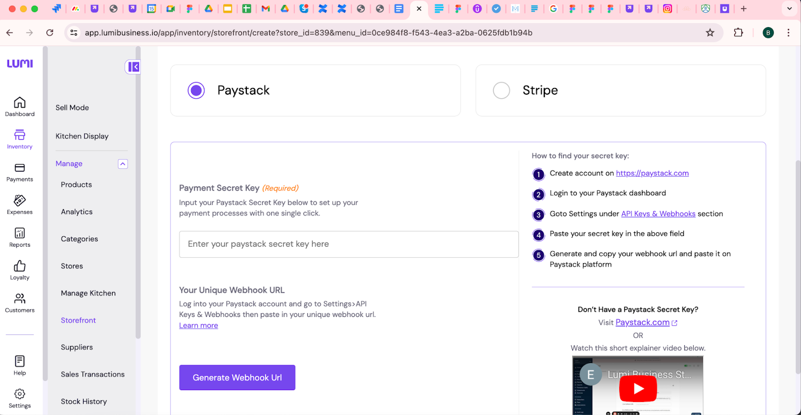
Task: Reload the current page
Action: coord(50,33)
